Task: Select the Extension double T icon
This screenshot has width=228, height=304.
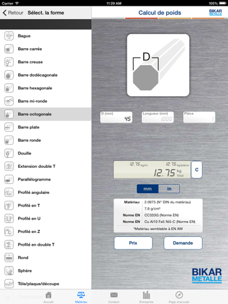Action: click(x=9, y=167)
